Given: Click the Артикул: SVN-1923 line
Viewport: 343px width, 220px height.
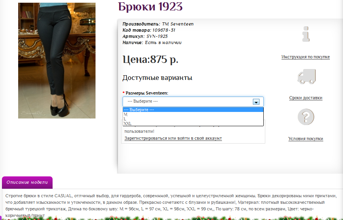Looking at the screenshot, I should pos(145,36).
